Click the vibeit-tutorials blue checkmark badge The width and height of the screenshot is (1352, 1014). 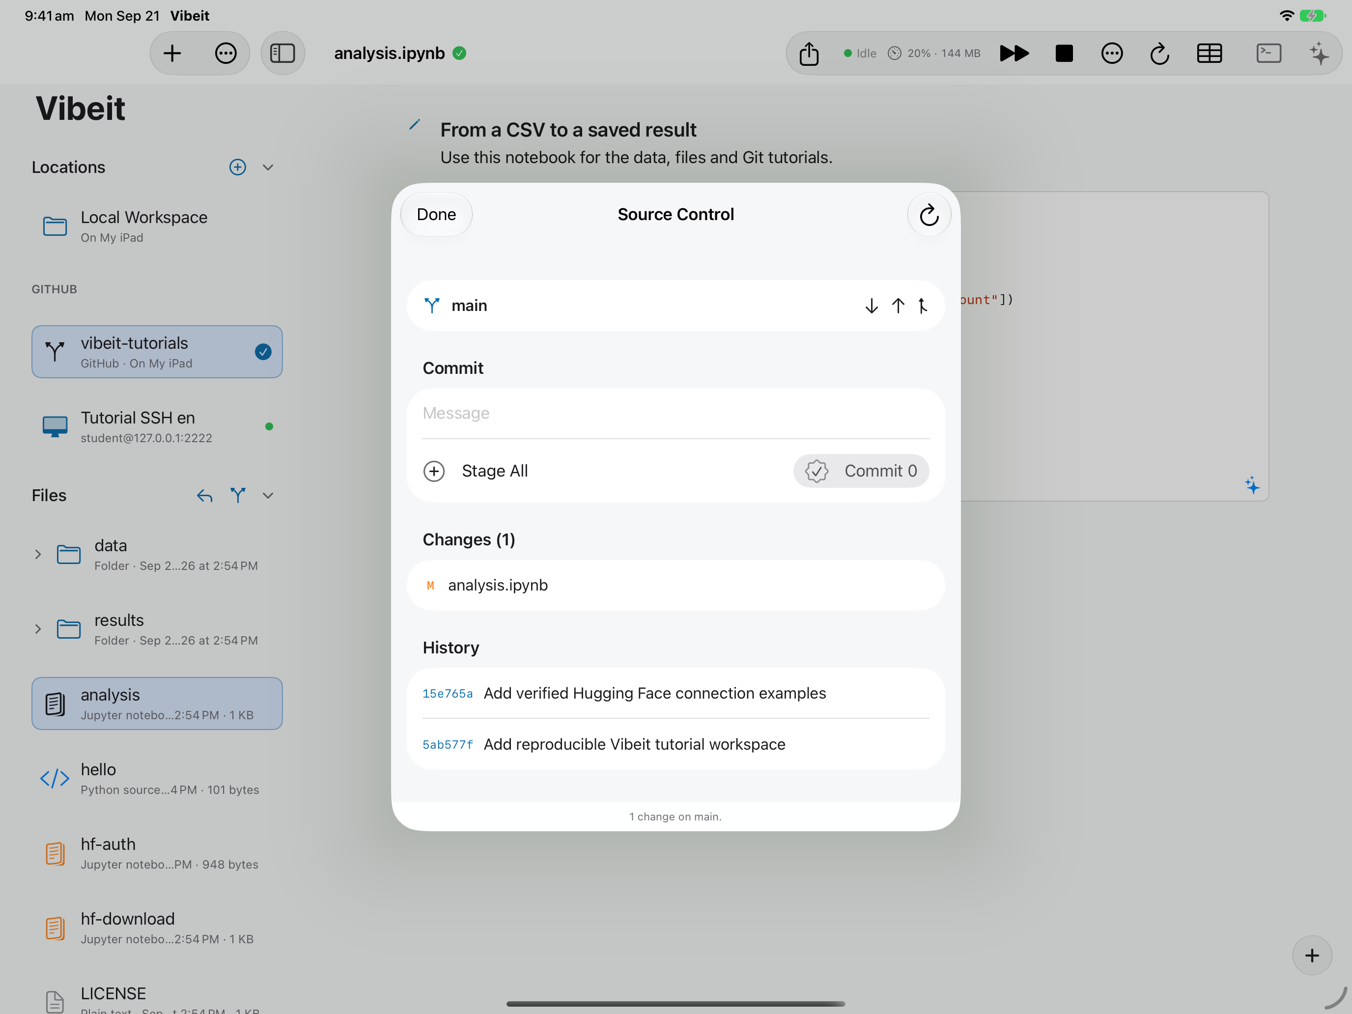click(263, 352)
